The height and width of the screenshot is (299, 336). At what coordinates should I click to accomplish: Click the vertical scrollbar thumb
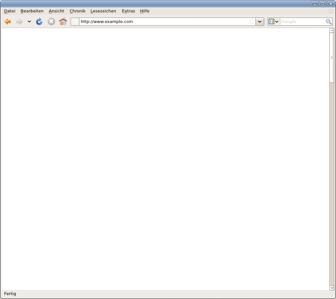(332, 58)
